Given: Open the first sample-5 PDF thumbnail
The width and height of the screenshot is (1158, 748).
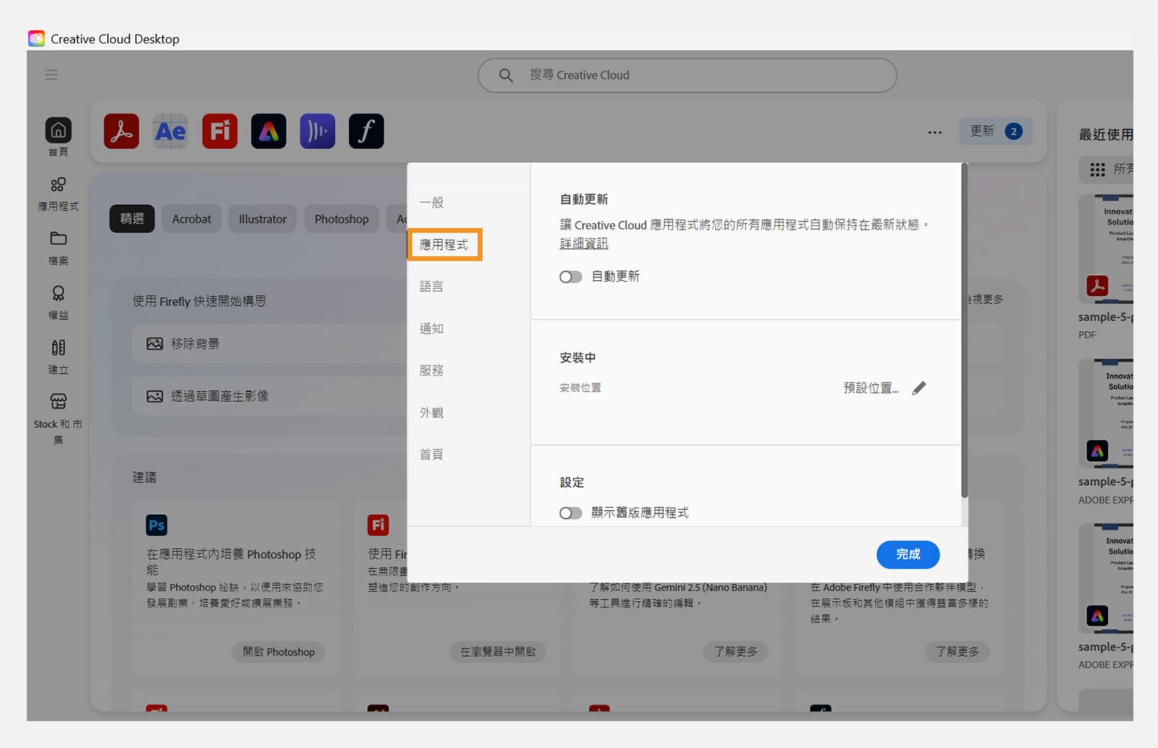Looking at the screenshot, I should click(1106, 249).
